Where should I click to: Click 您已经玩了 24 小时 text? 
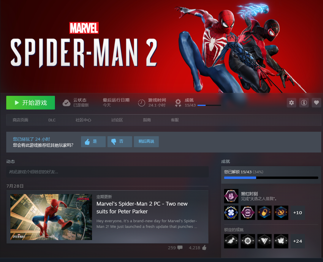pyautogui.click(x=31, y=139)
